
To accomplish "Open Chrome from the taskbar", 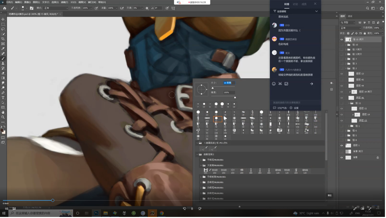I will pos(162,213).
